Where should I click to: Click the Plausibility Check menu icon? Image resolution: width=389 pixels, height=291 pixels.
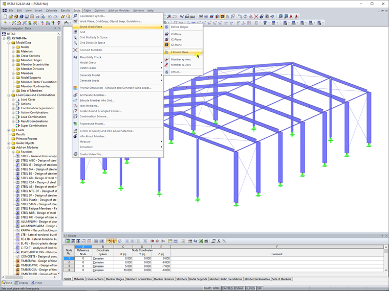click(75, 57)
